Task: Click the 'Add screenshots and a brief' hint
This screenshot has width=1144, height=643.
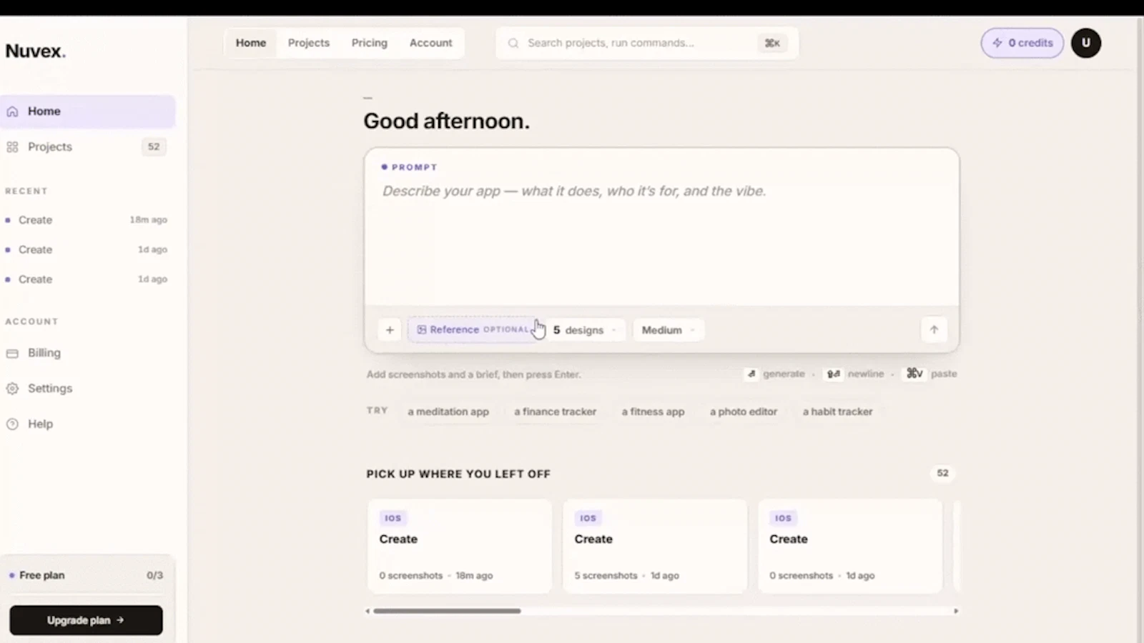Action: (x=473, y=374)
